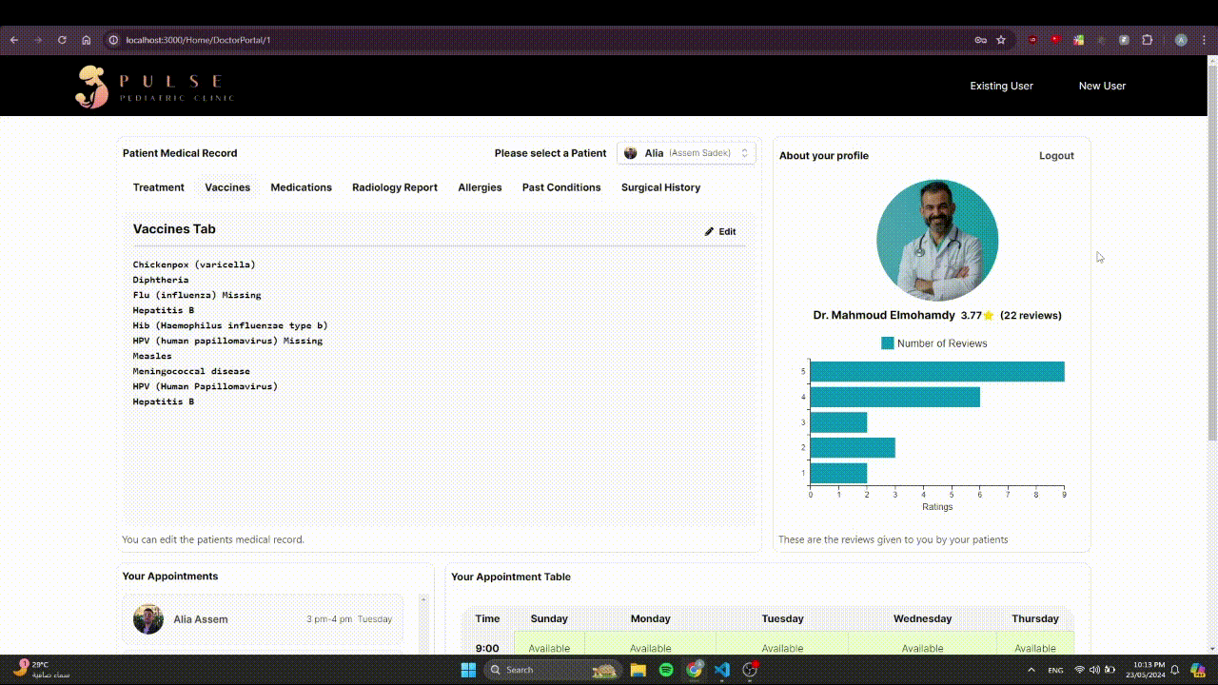
Task: Click the browser reload icon
Action: click(62, 40)
